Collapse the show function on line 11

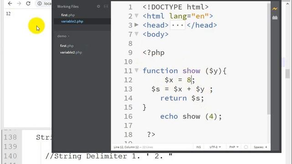tap(136, 70)
